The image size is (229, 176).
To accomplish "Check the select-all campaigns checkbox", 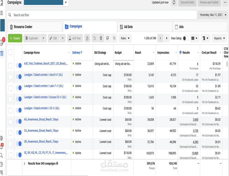I will [10, 52].
